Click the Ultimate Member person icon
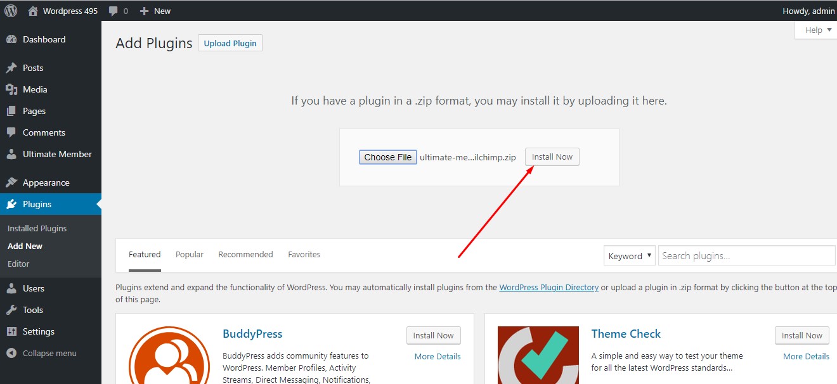This screenshot has width=837, height=384. click(x=11, y=154)
